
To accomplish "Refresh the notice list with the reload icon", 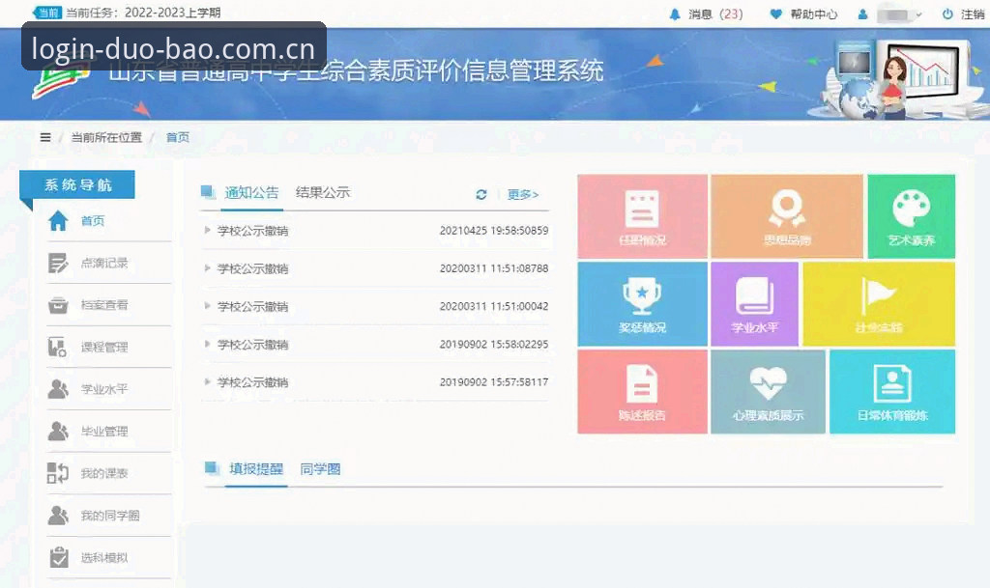I will [481, 194].
